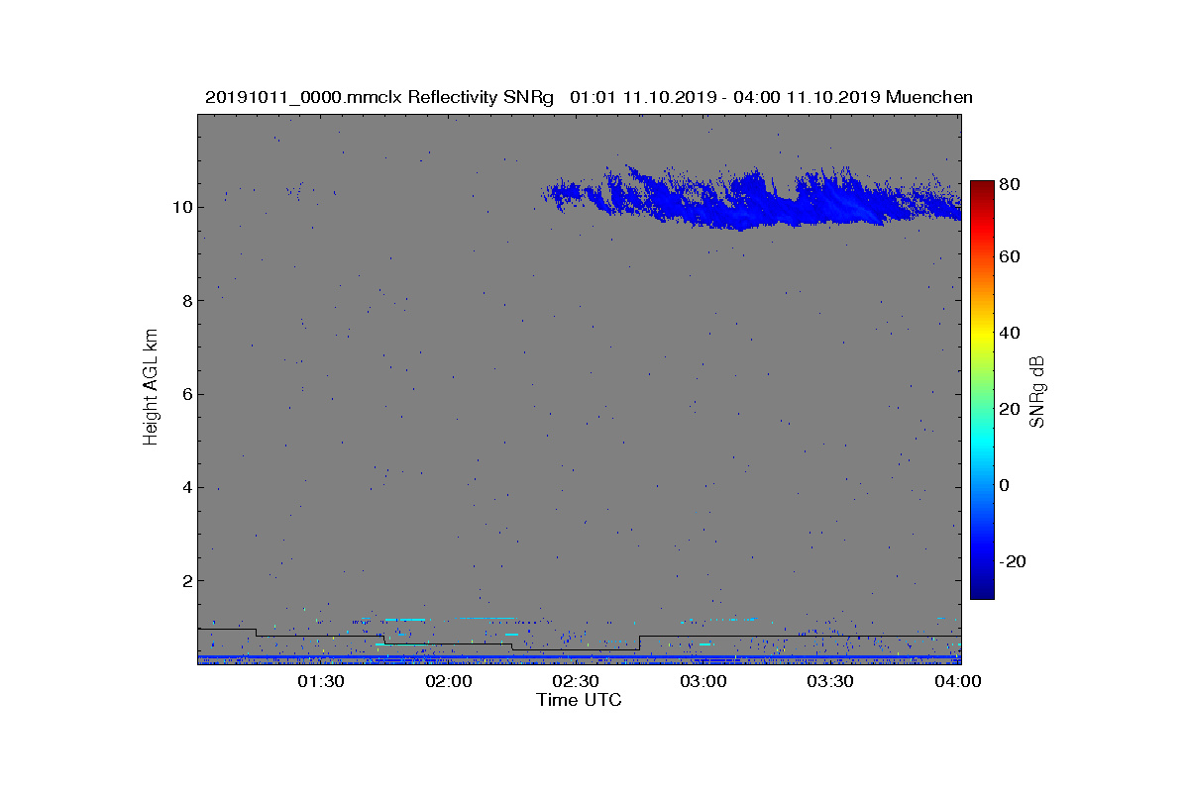Click the 04:00 time tick label
The height and width of the screenshot is (792, 1189).
click(x=959, y=681)
